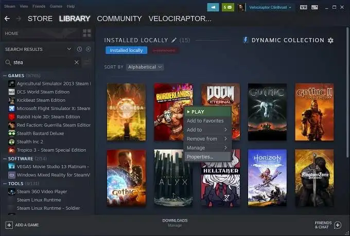This screenshot has height=236, width=350.
Task: Select the Horizon Zero Dawn cover
Action: click(267, 178)
